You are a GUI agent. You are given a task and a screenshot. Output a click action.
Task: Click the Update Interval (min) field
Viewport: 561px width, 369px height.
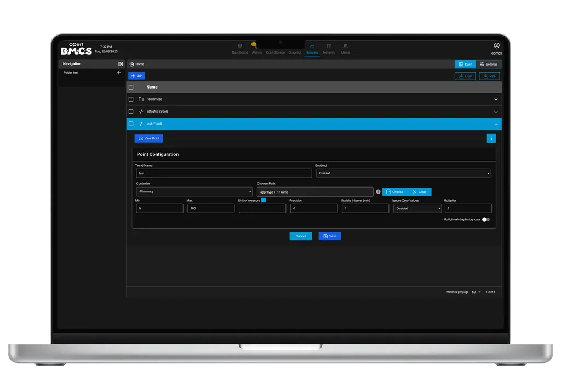click(x=365, y=208)
